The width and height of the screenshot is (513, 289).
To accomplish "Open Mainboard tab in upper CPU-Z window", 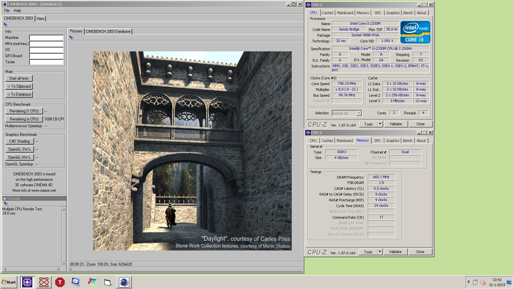I will tap(345, 13).
